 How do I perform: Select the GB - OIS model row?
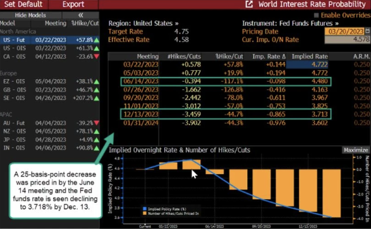(x=49, y=90)
